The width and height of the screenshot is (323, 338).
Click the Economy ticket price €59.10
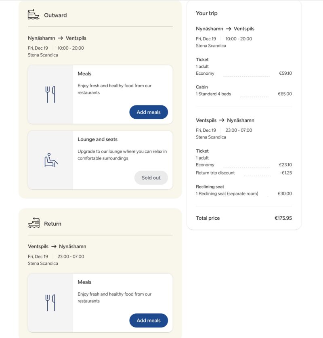pyautogui.click(x=285, y=73)
